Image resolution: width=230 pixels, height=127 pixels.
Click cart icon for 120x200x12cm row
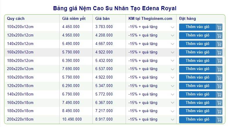tap(219, 36)
